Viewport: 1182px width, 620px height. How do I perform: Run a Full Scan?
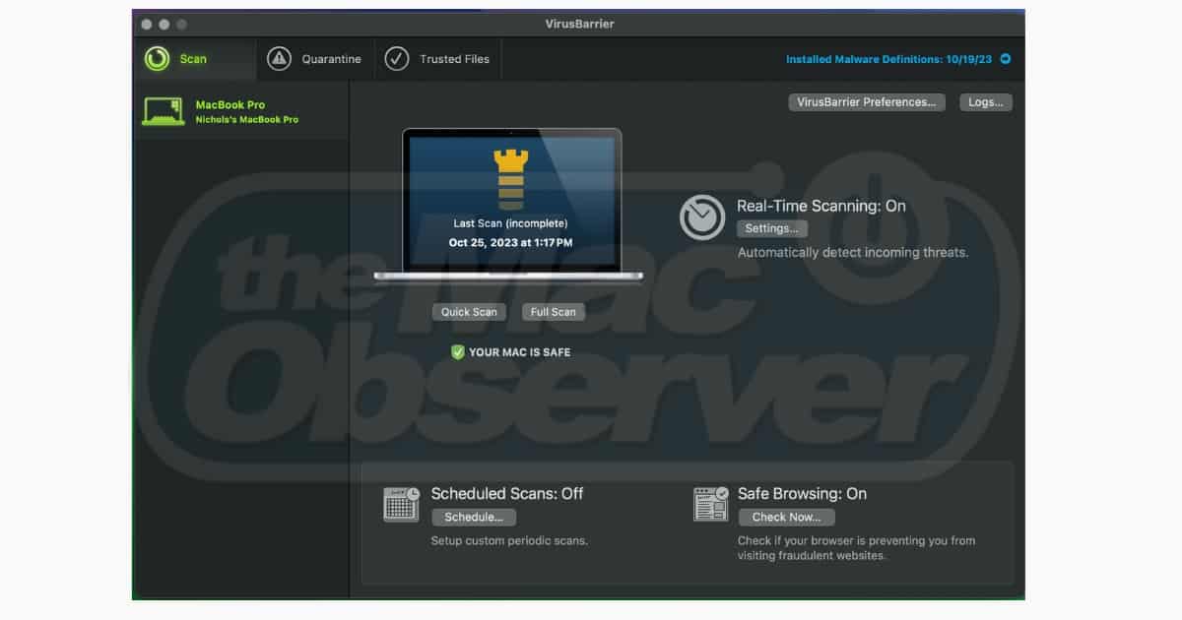click(x=553, y=312)
